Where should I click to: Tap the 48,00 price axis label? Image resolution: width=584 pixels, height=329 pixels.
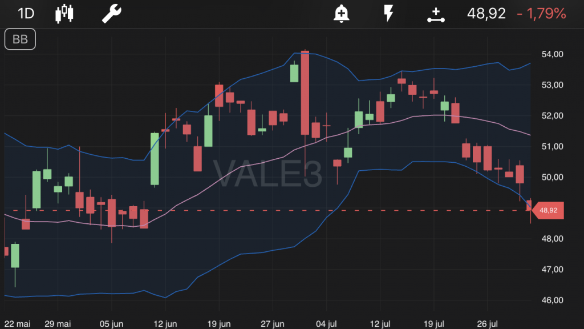tap(552, 239)
